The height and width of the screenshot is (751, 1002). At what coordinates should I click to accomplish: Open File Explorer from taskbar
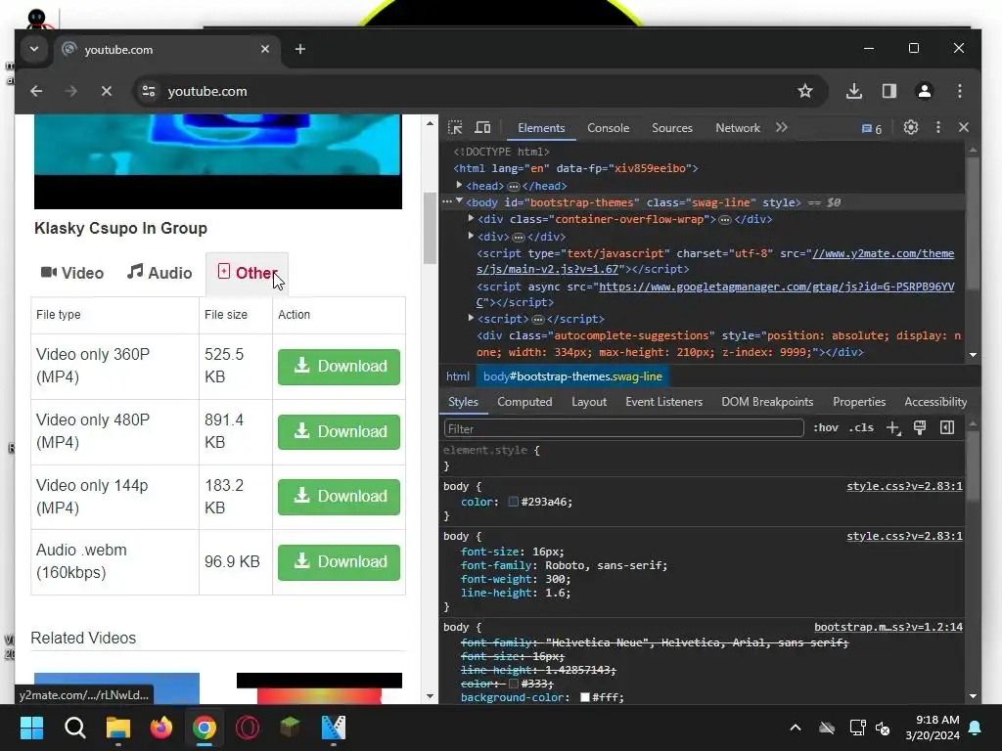click(118, 728)
